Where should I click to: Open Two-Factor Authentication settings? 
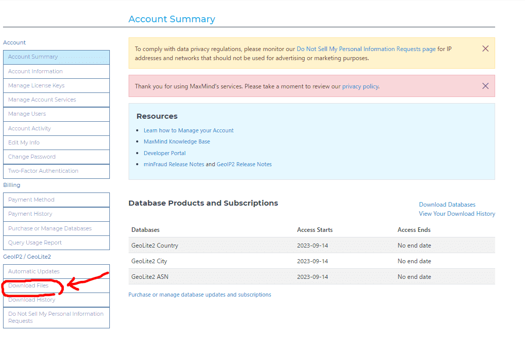point(56,171)
